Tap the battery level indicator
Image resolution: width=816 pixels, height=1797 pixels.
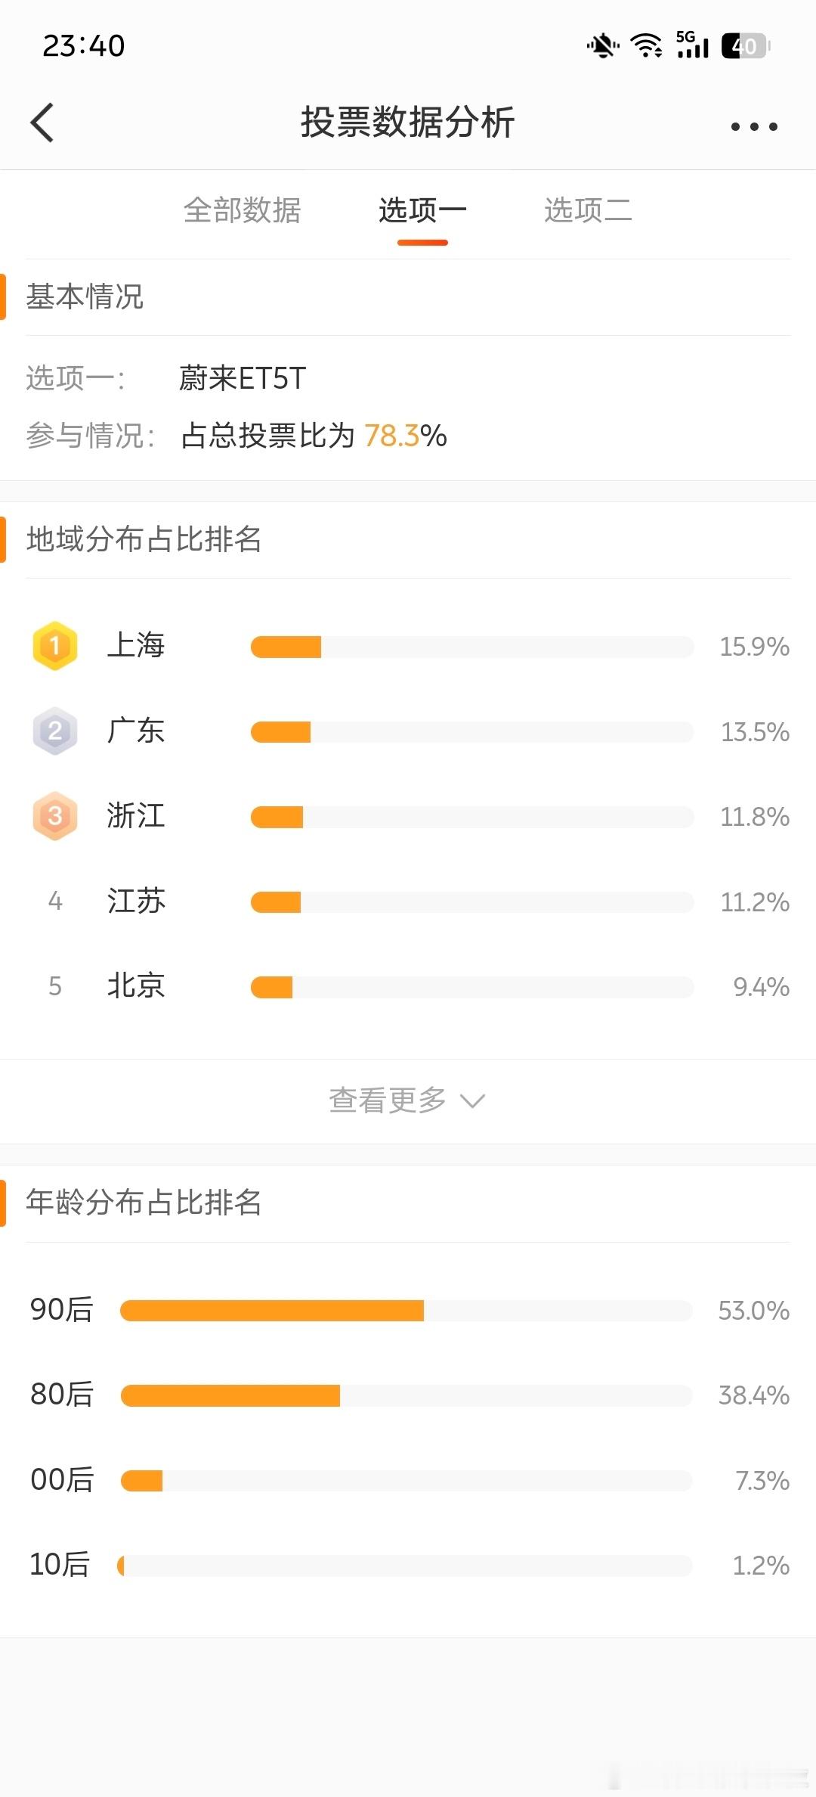click(x=745, y=46)
